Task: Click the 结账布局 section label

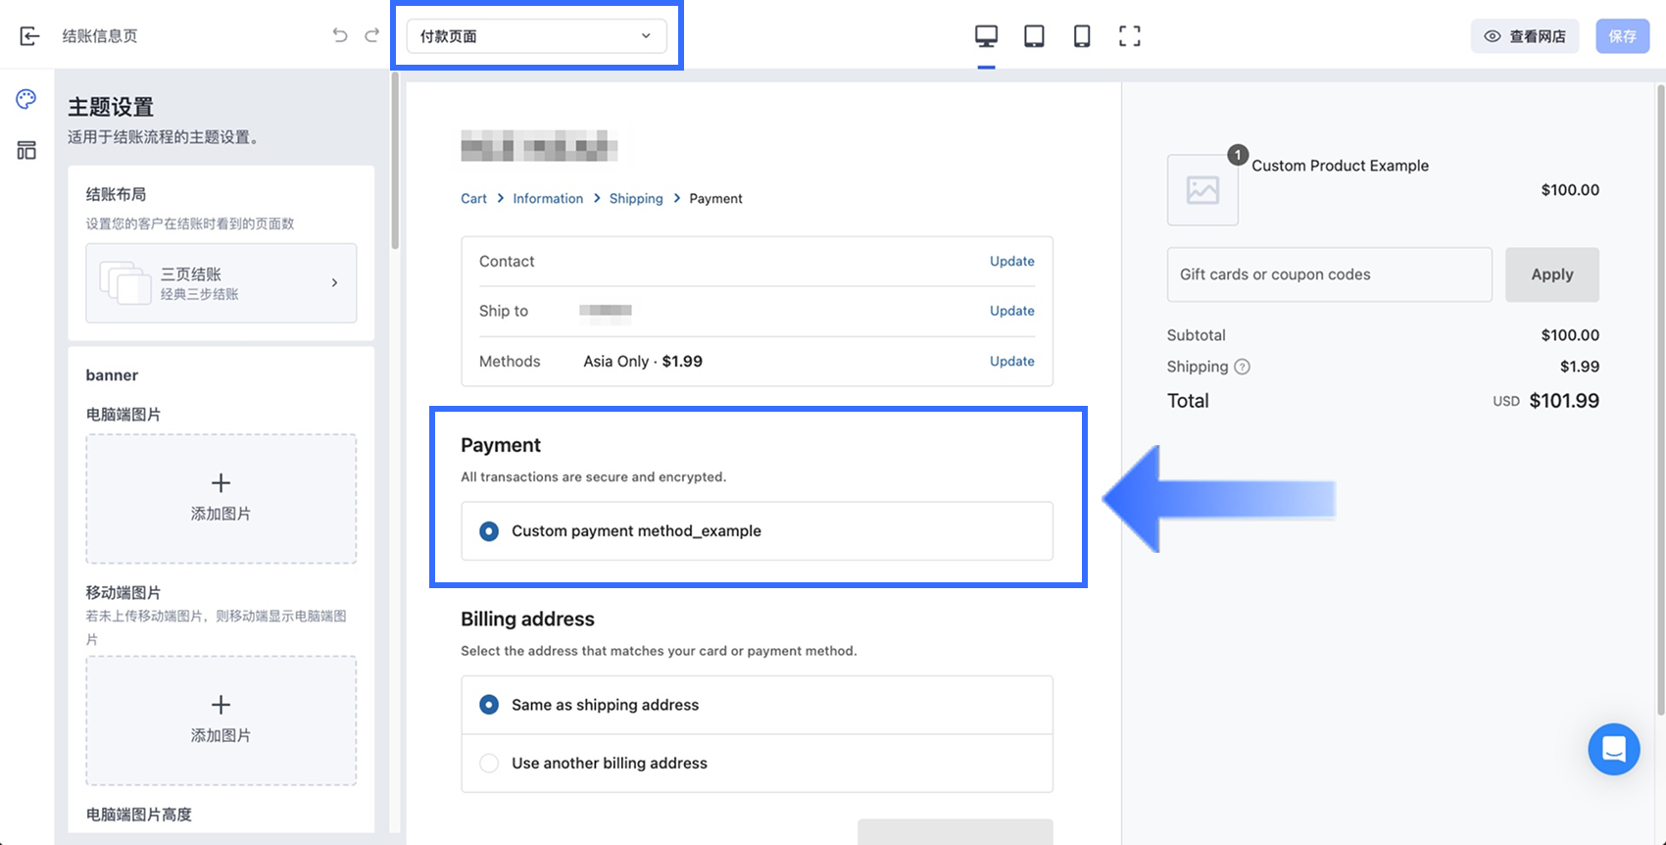Action: pyautogui.click(x=116, y=194)
